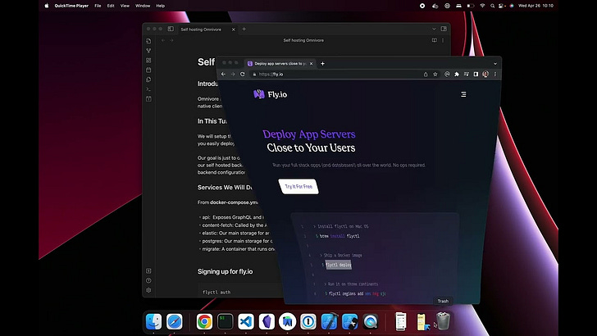The image size is (597, 336).
Task: Open Wi-Fi status in menu bar
Action: point(482,6)
